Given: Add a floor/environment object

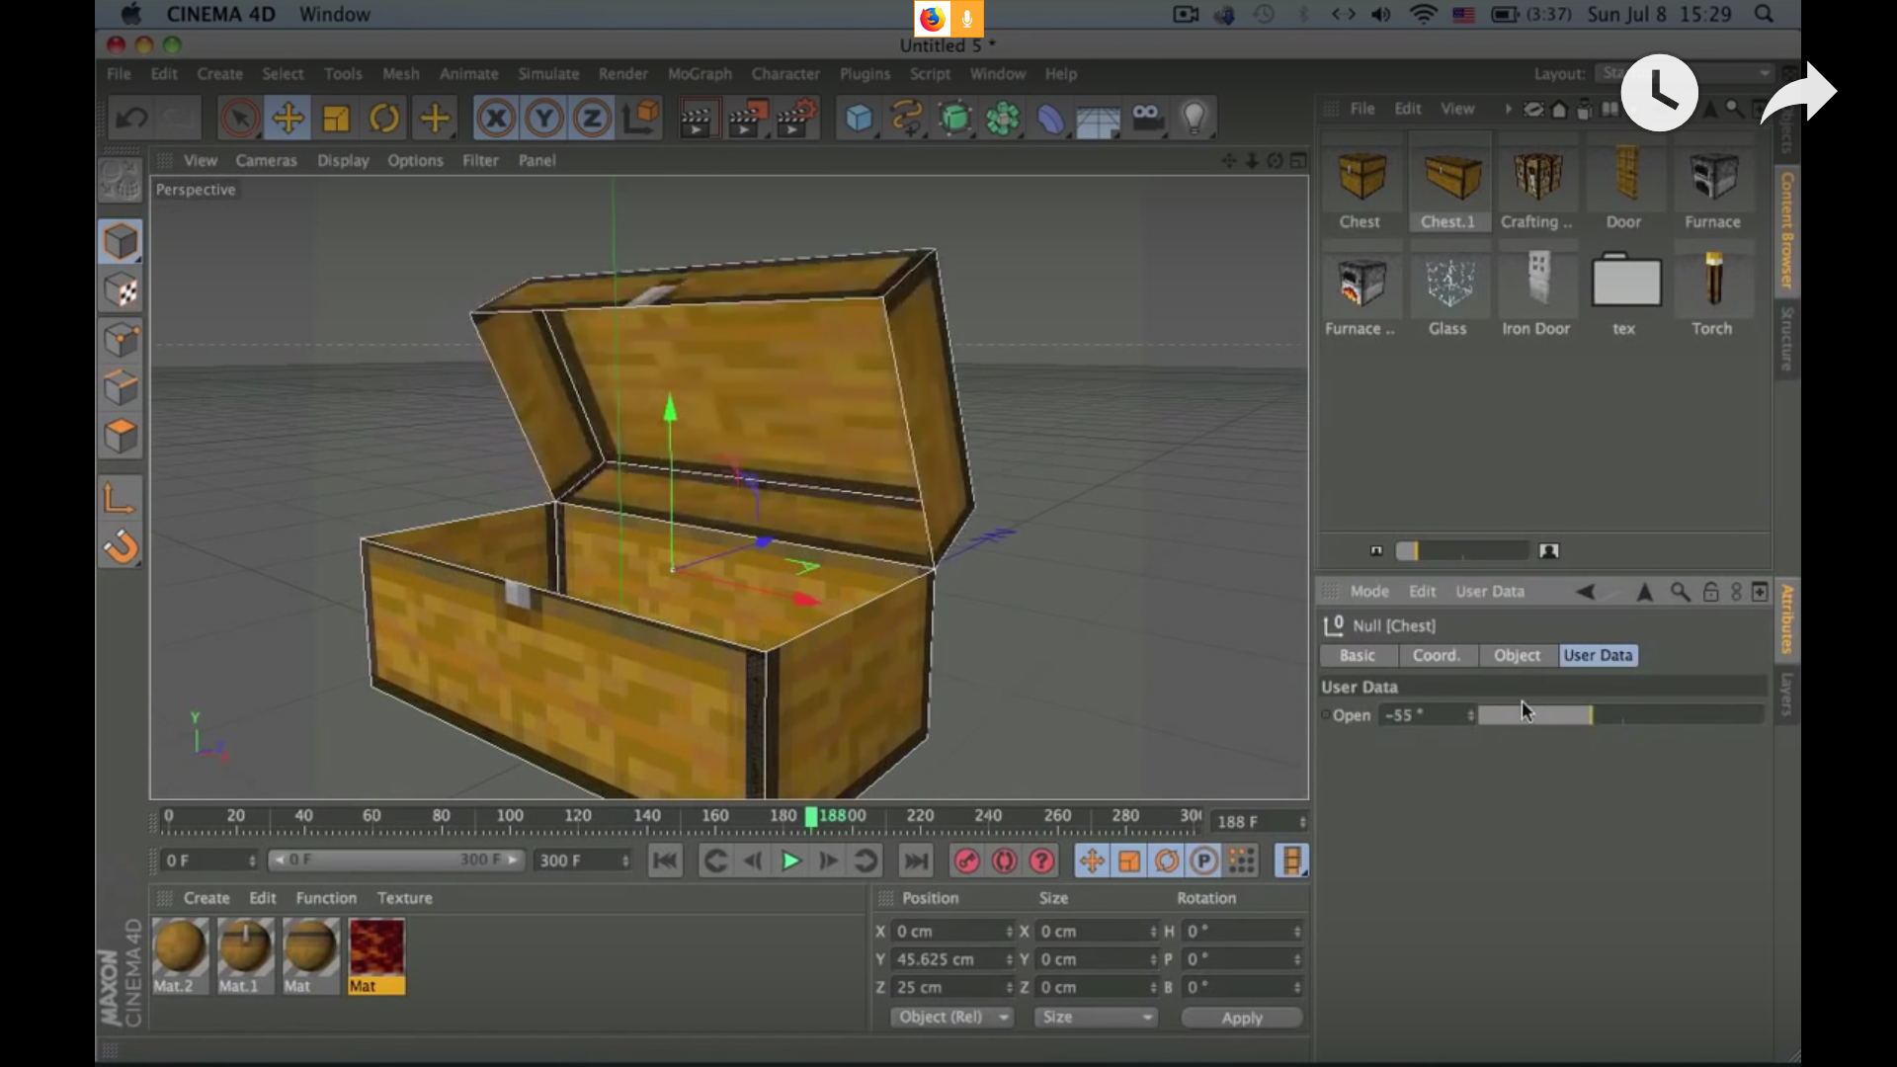Looking at the screenshot, I should click(x=1099, y=119).
